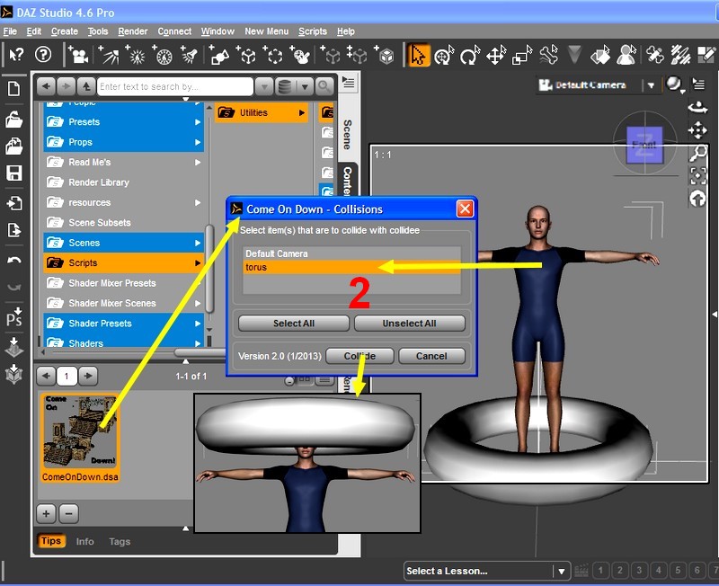Screen dimensions: 719x586
Task: Select the torus list item
Action: point(351,267)
